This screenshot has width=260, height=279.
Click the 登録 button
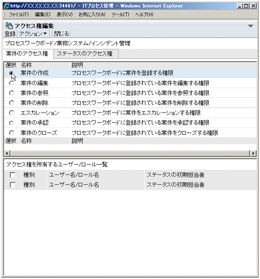pos(10,34)
